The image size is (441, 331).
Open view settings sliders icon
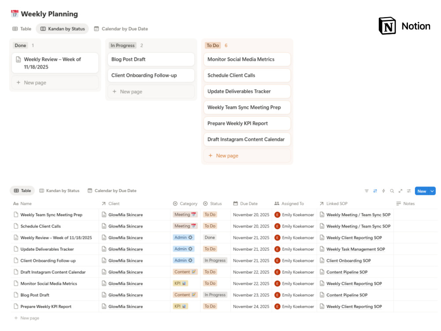coord(409,191)
